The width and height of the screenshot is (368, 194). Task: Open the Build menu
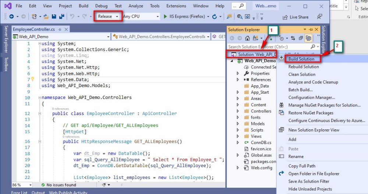(x=84, y=6)
